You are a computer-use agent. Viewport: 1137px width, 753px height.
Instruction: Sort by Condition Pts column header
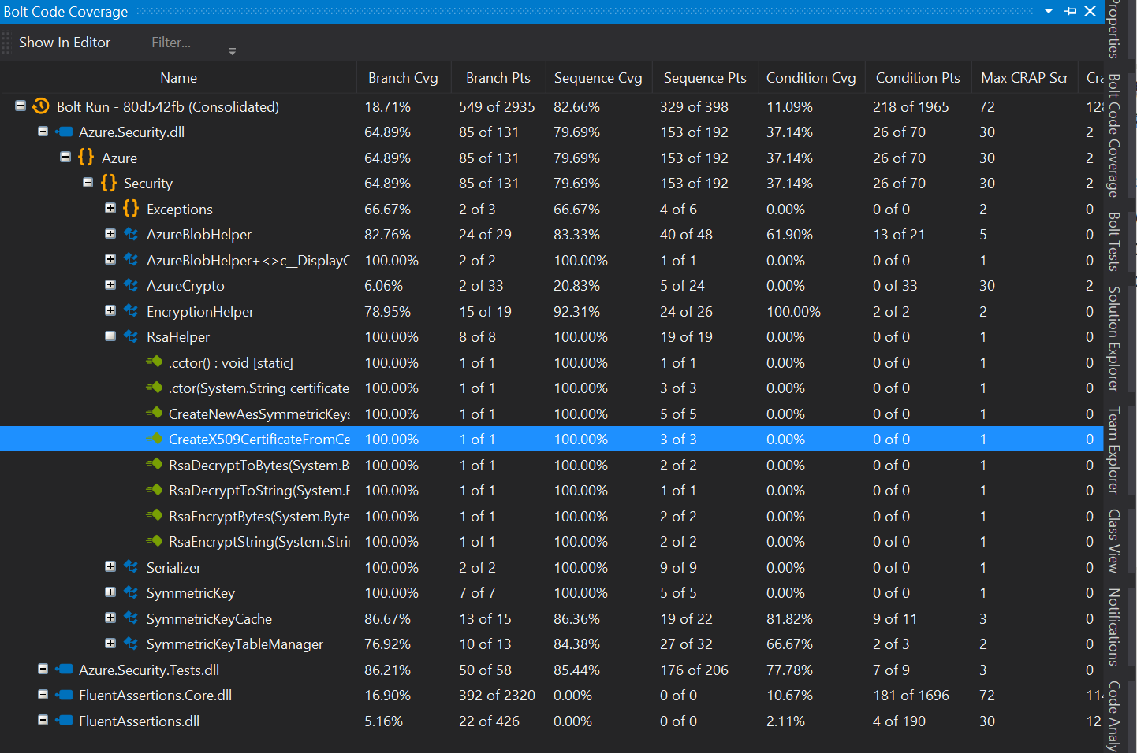(918, 77)
